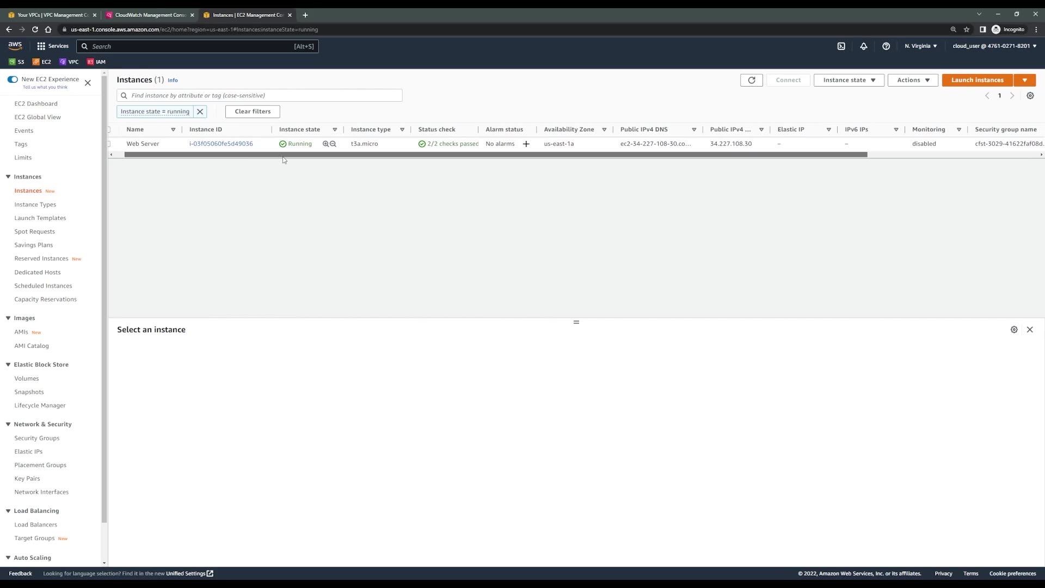Open the table preferences gear icon
Image resolution: width=1045 pixels, height=588 pixels.
(x=1030, y=96)
